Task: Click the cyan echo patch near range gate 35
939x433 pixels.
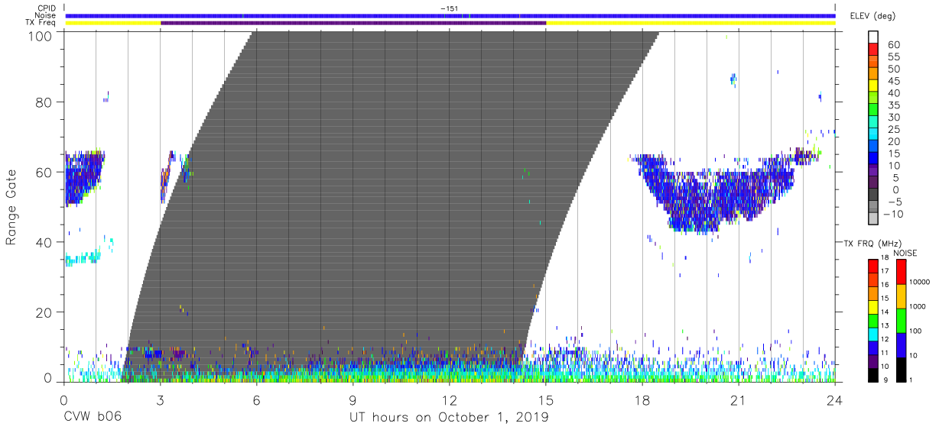Action: click(83, 258)
